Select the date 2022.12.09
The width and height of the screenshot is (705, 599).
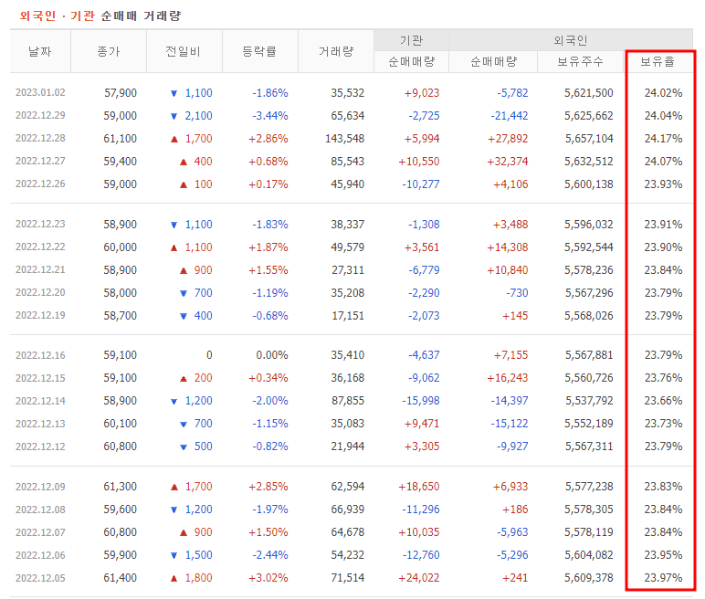tap(40, 487)
